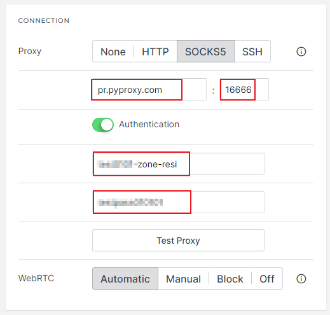The image size is (330, 315).
Task: Choose the WebRTC Block option
Action: (x=230, y=279)
